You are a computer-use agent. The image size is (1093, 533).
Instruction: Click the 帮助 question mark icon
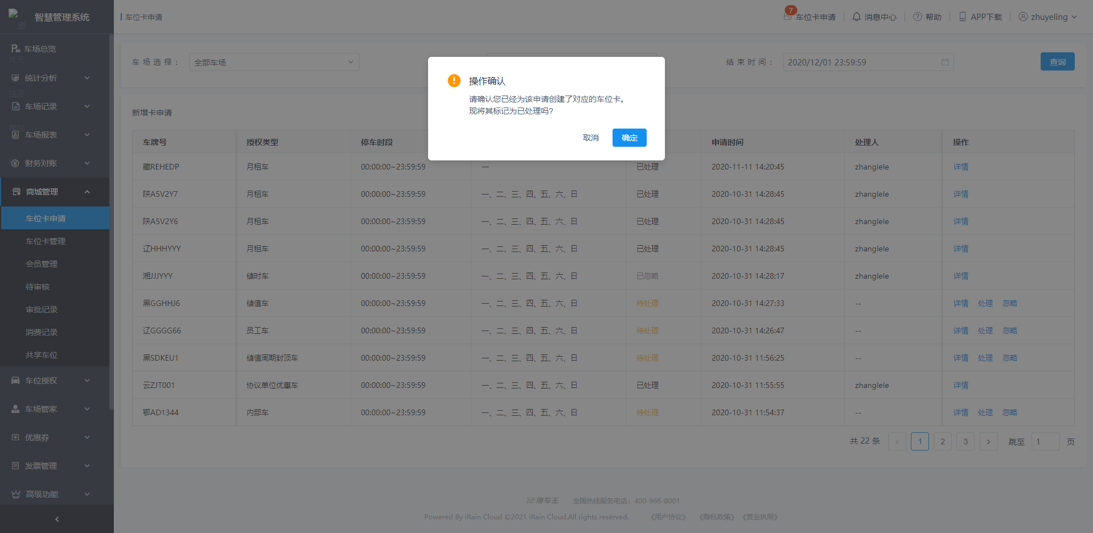pyautogui.click(x=918, y=17)
